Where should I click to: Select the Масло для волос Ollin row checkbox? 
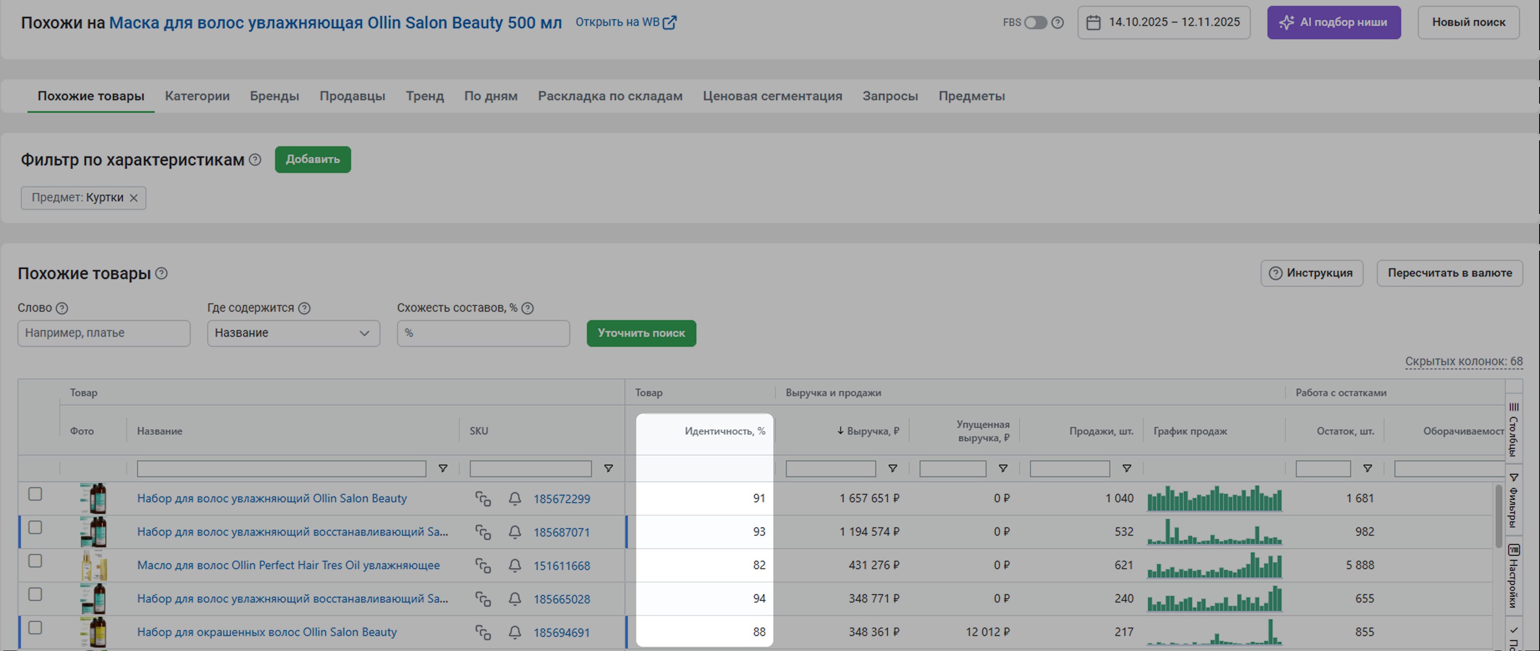35,561
